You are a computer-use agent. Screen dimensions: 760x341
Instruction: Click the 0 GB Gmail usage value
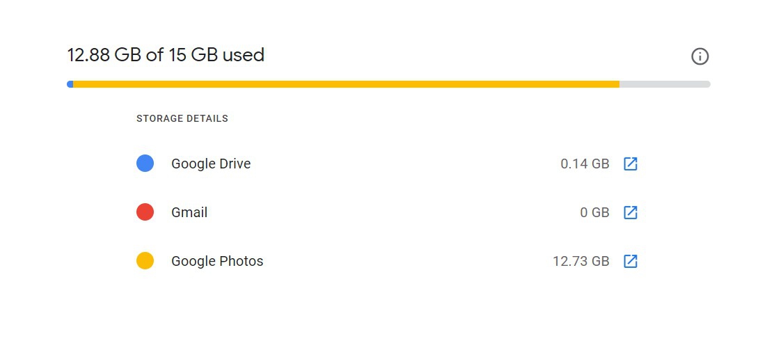pos(594,212)
